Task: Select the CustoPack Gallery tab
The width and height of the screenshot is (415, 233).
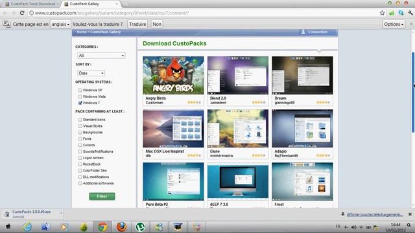Action: pos(91,4)
